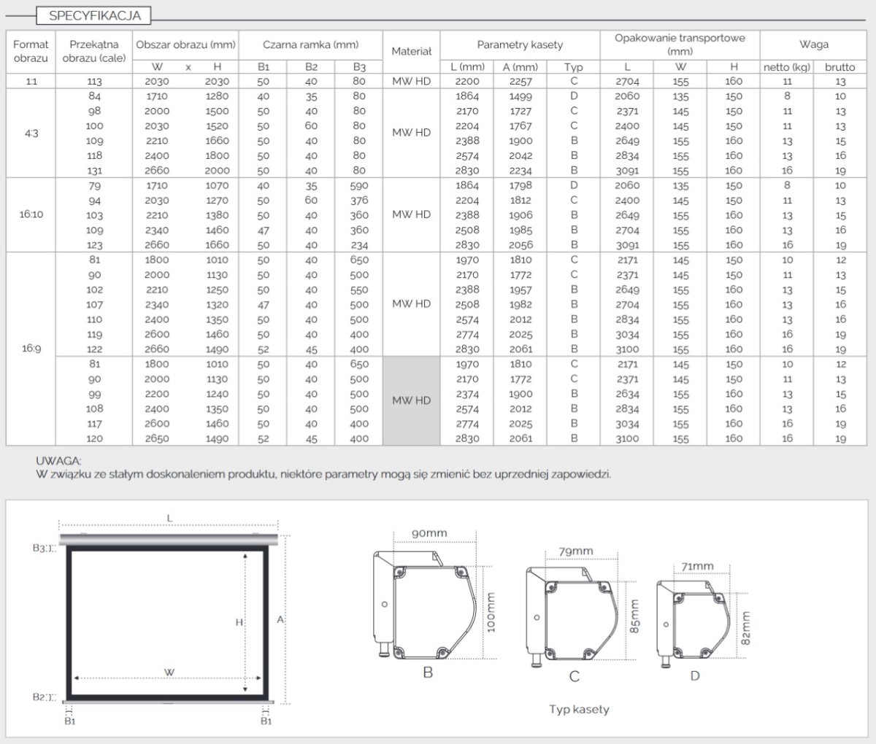876x744 pixels.
Task: Click the 'Format obrazu' column header
Action: pos(31,51)
